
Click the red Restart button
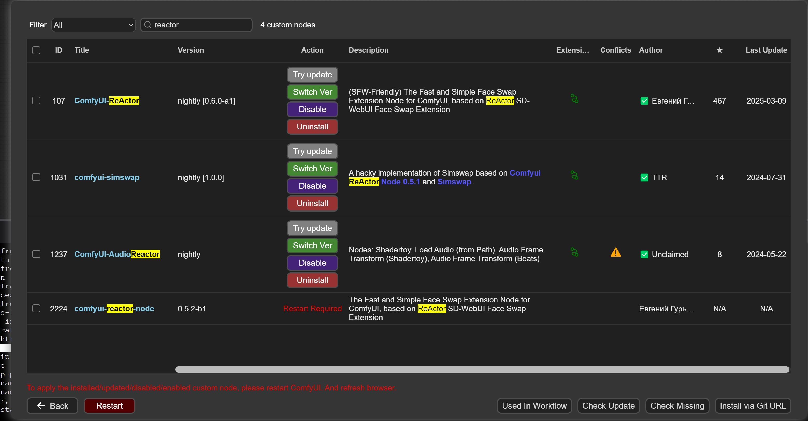click(110, 406)
